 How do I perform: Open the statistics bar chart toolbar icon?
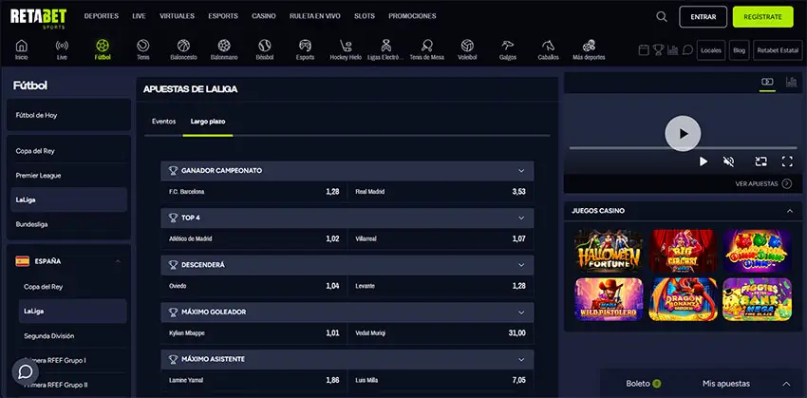pyautogui.click(x=673, y=50)
